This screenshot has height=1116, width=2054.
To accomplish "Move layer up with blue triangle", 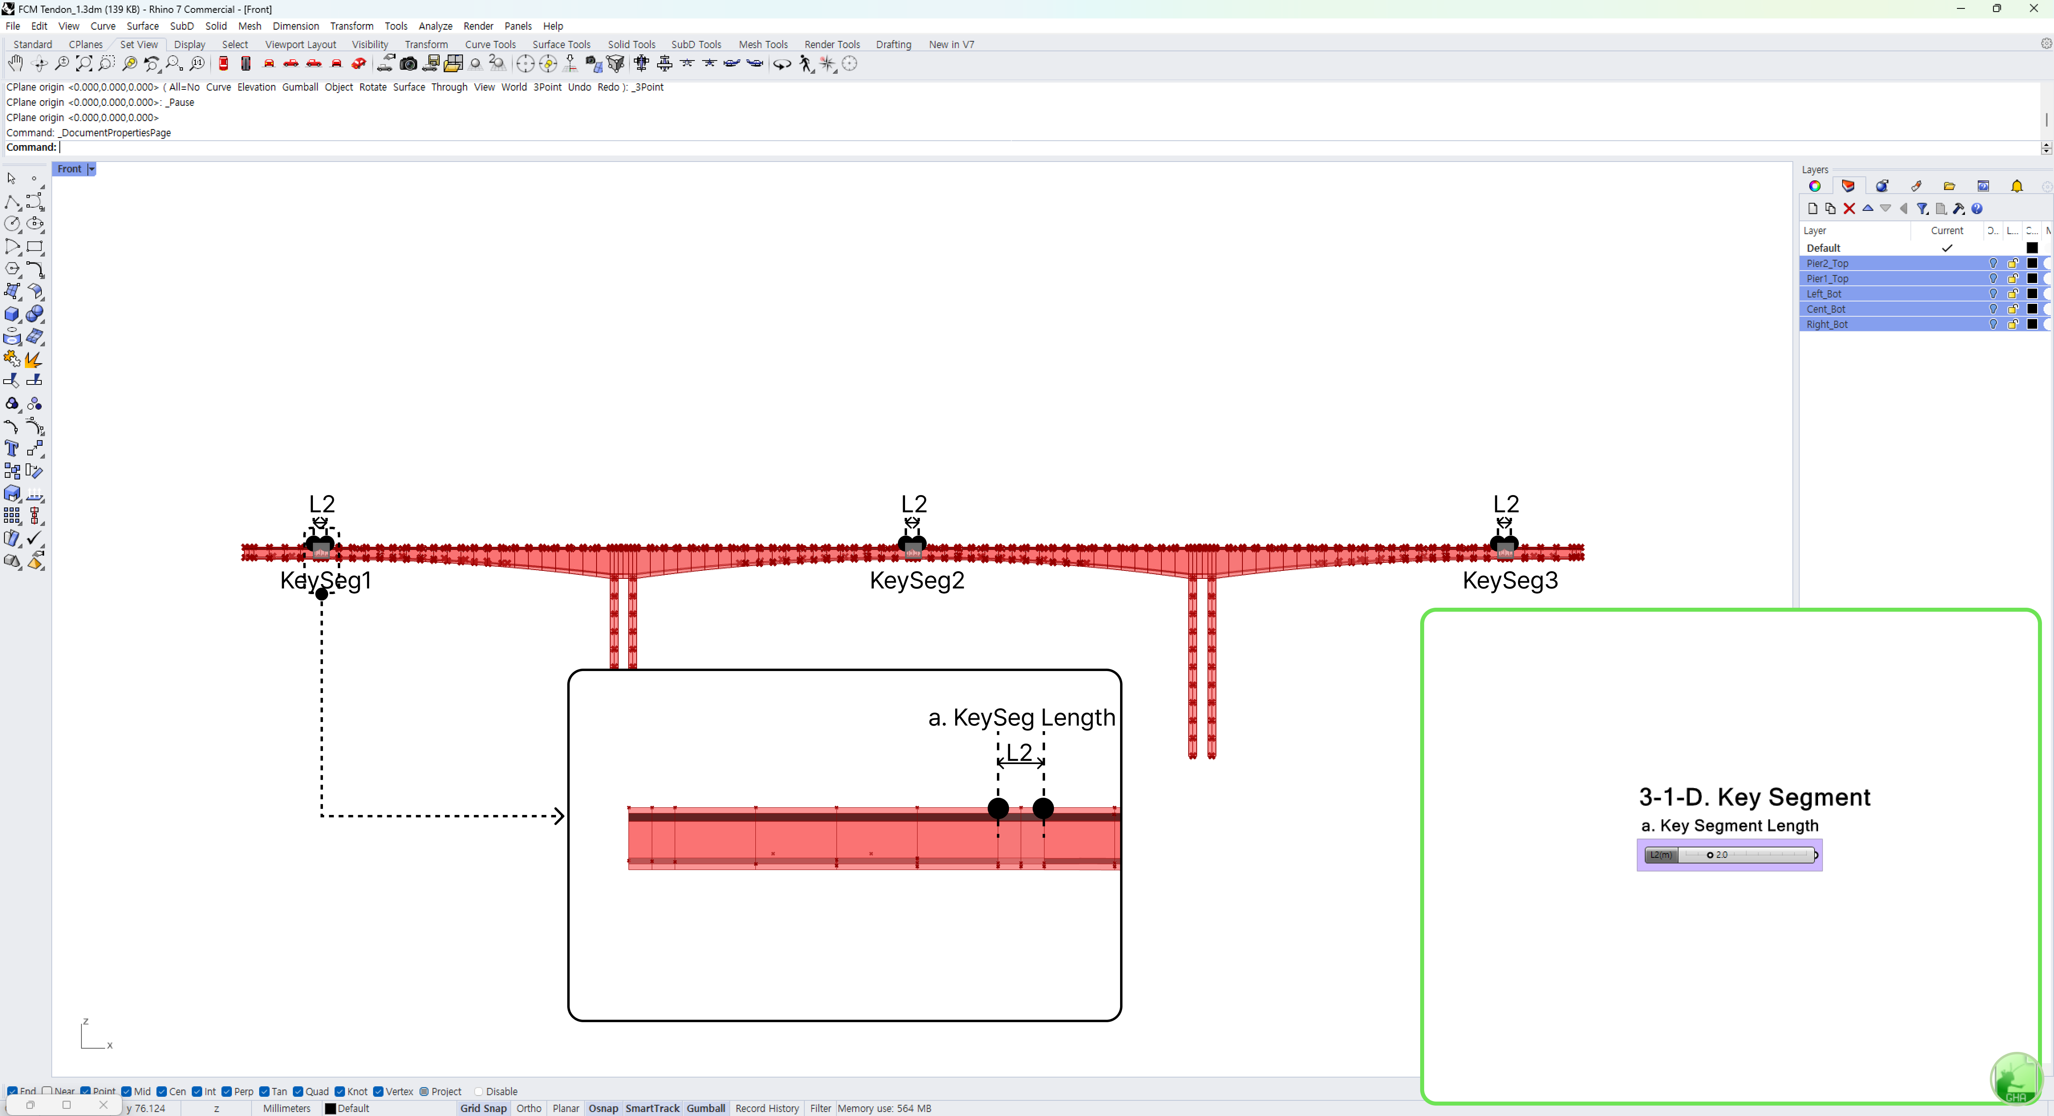I will pyautogui.click(x=1867, y=209).
